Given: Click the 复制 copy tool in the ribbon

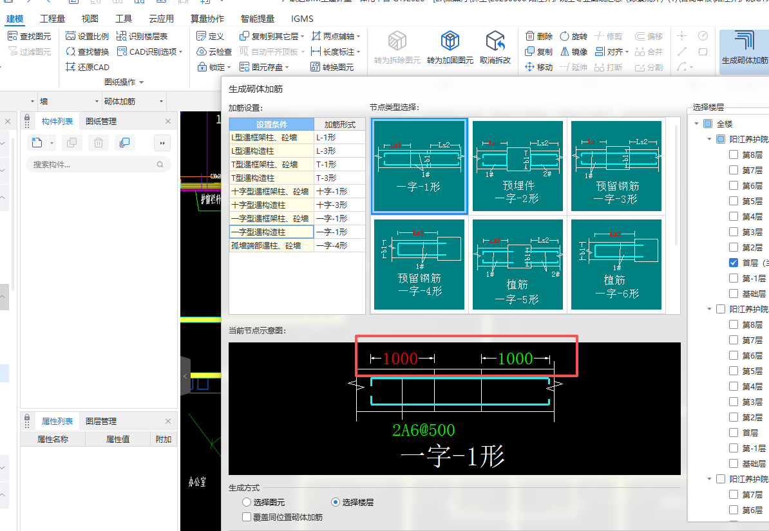Looking at the screenshot, I should [x=539, y=51].
